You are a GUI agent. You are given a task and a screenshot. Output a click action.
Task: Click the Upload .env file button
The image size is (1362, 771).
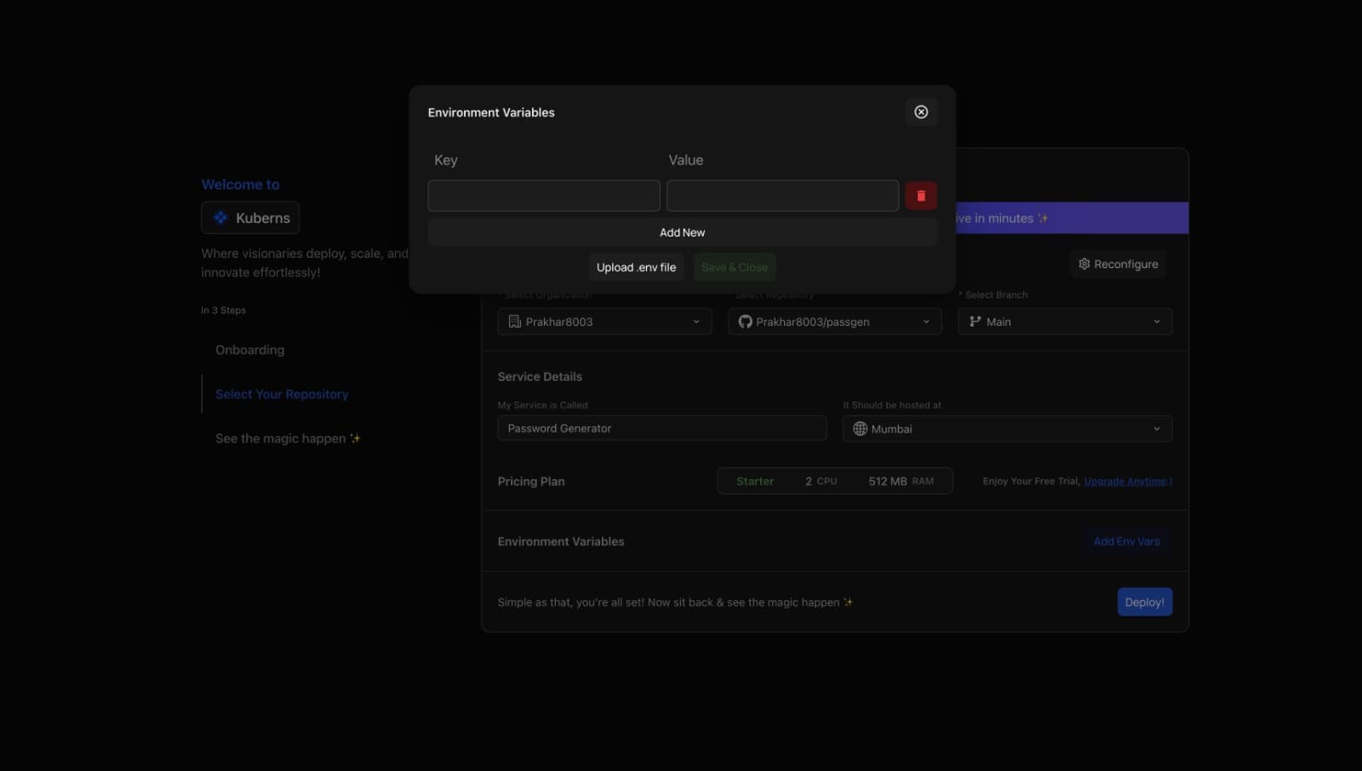pos(636,266)
